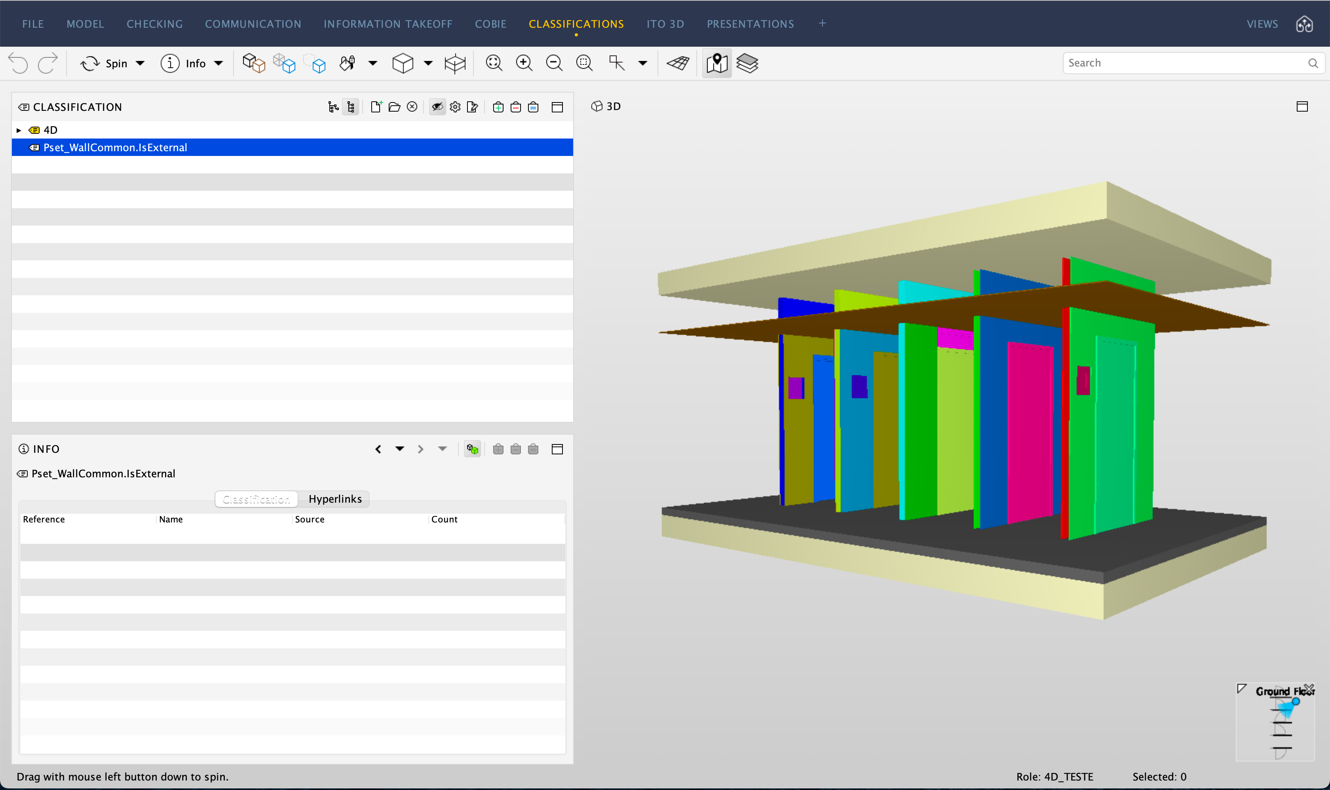
Task: Click the dashed cube hide-others icon
Action: (315, 63)
